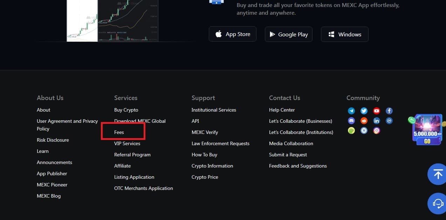Open Download MEXC Global link
The image size is (446, 220).
pyautogui.click(x=140, y=121)
